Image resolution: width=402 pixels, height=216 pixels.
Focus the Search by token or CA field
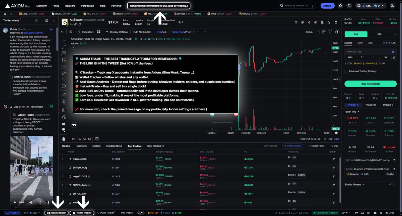pyautogui.click(x=297, y=6)
